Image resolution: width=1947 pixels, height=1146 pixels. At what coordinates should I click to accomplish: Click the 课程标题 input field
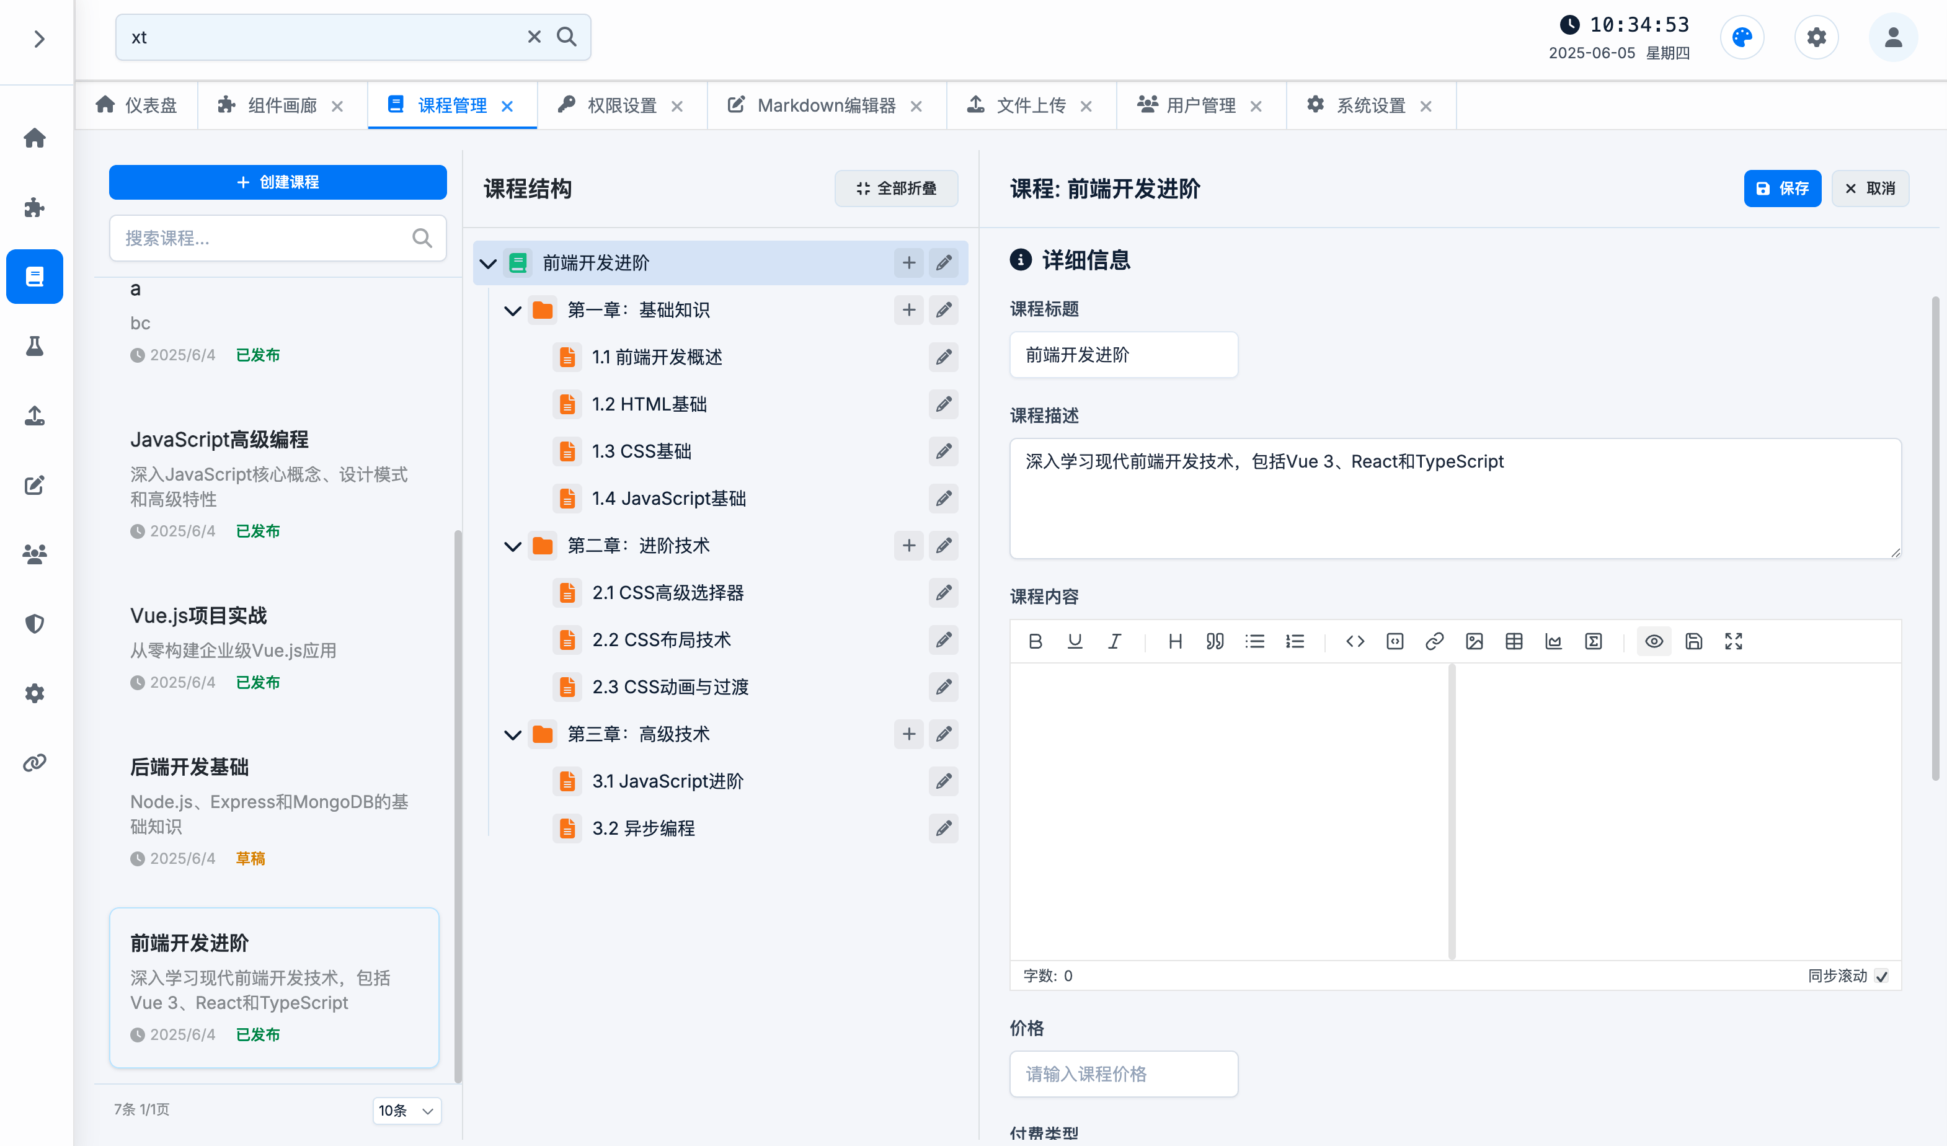click(1124, 355)
